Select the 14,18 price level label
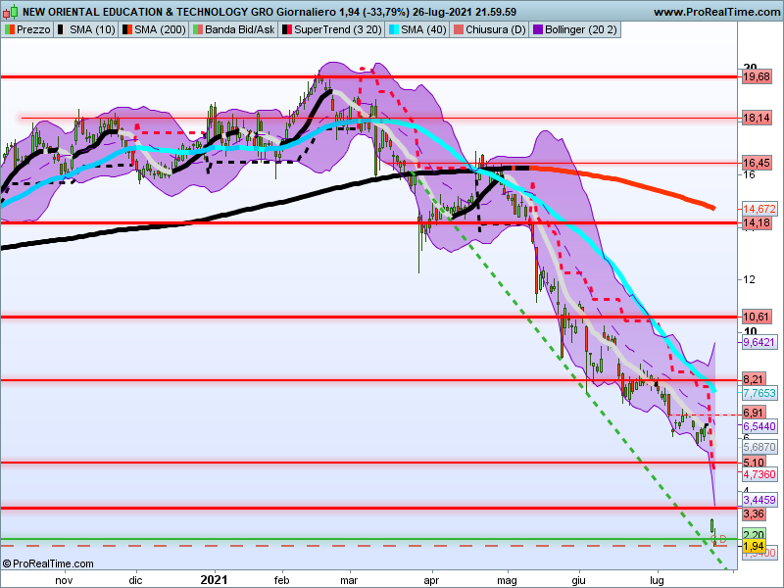The height and width of the screenshot is (588, 784). (757, 222)
